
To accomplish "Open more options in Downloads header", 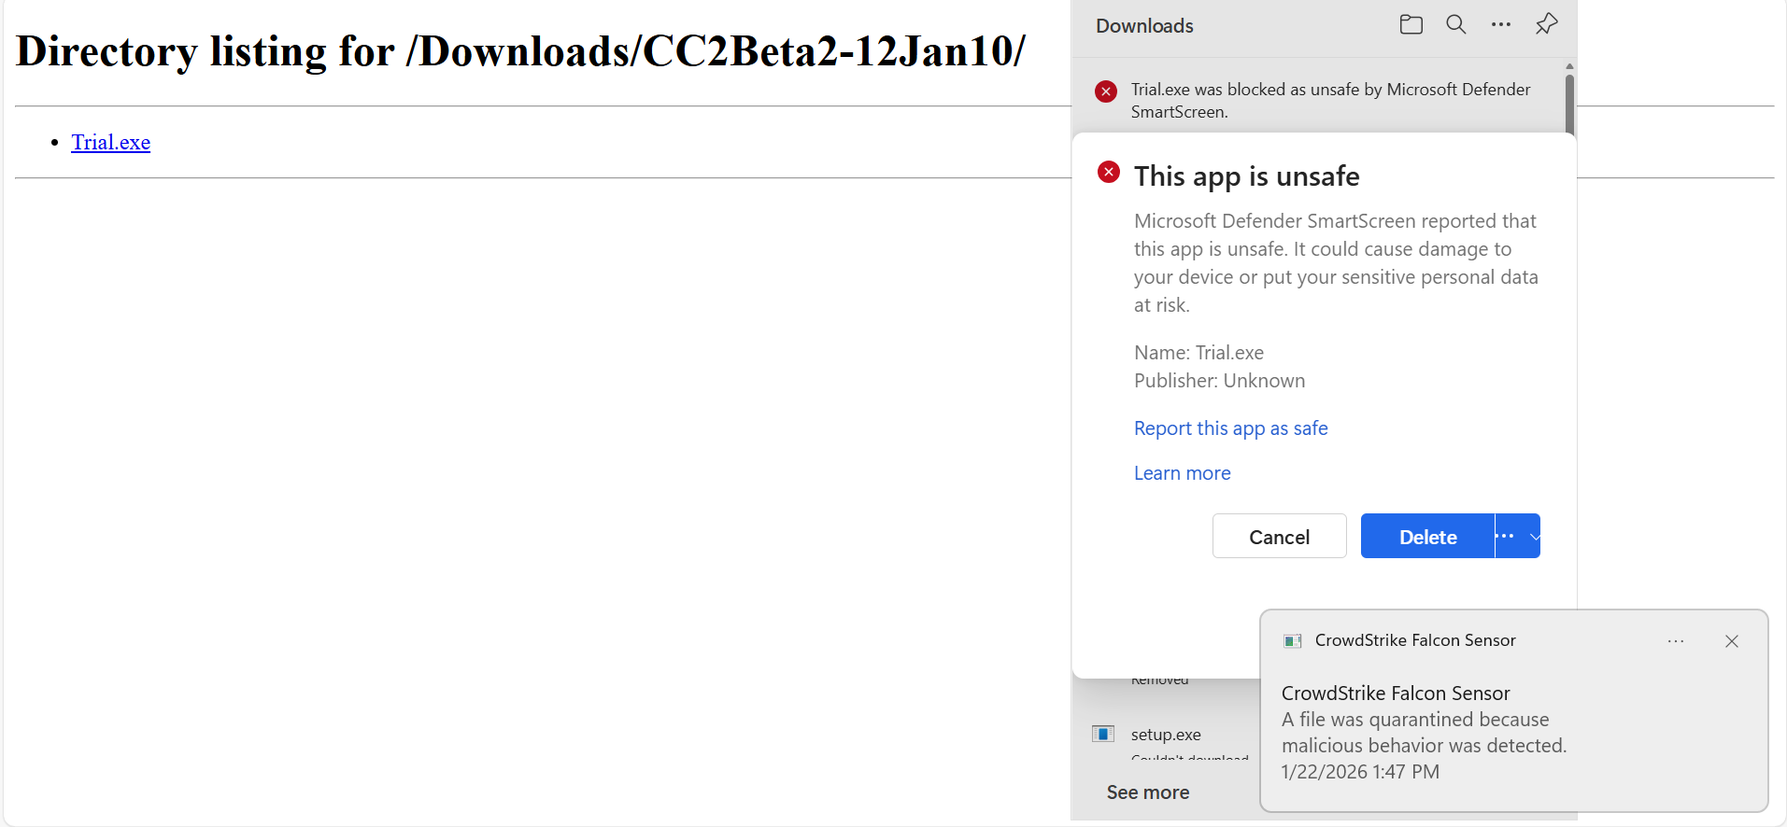I will [x=1500, y=25].
